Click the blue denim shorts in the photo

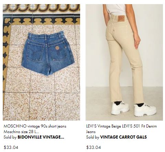(48, 53)
